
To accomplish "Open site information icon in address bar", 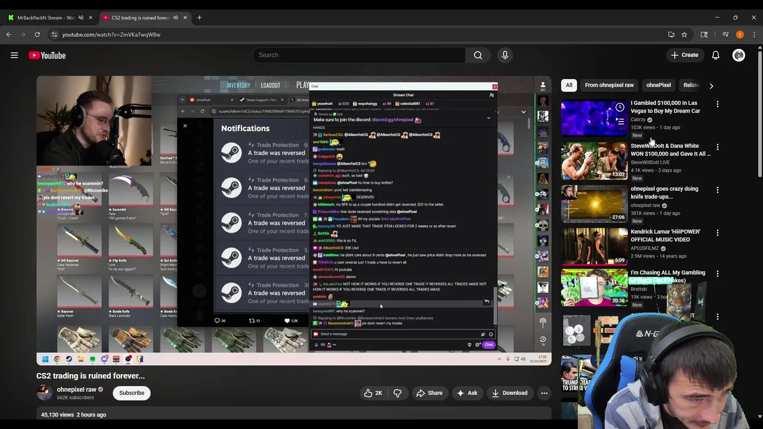I will [x=54, y=35].
